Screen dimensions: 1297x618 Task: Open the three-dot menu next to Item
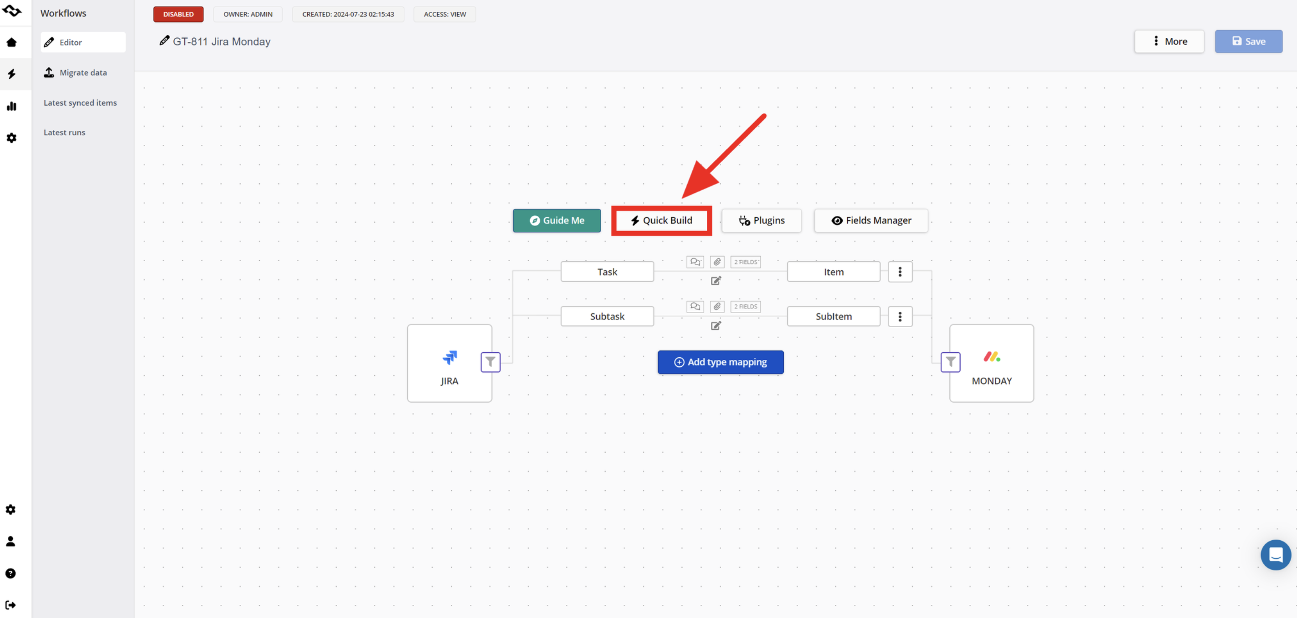tap(900, 272)
